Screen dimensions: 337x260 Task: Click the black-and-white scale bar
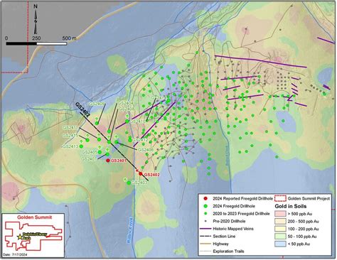click(36, 43)
